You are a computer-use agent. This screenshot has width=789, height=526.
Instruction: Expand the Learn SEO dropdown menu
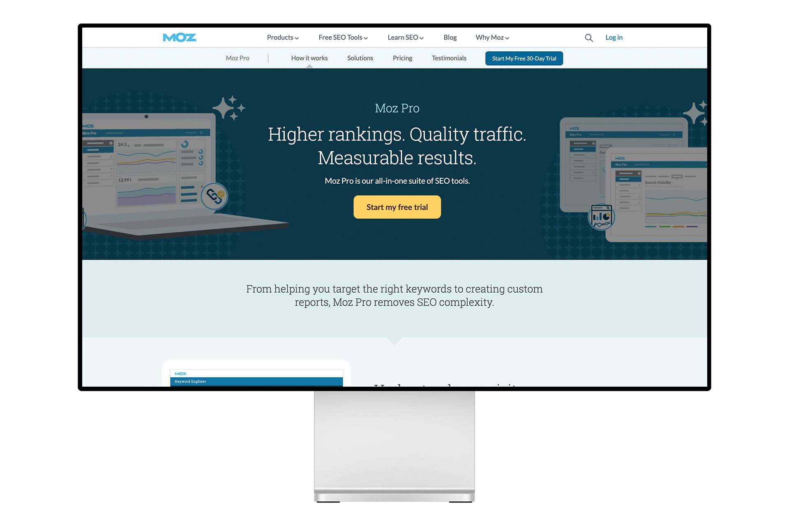tap(404, 37)
